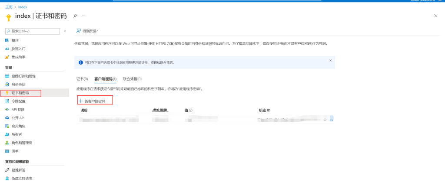Open 所有者 page

click(x=17, y=134)
